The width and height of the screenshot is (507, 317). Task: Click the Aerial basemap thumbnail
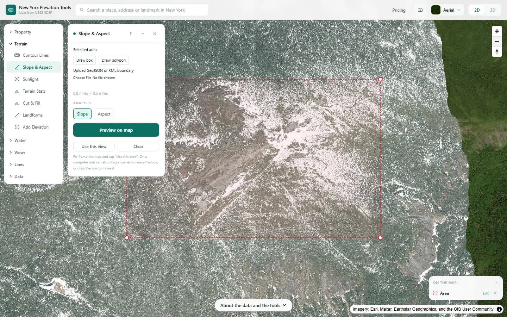[436, 10]
